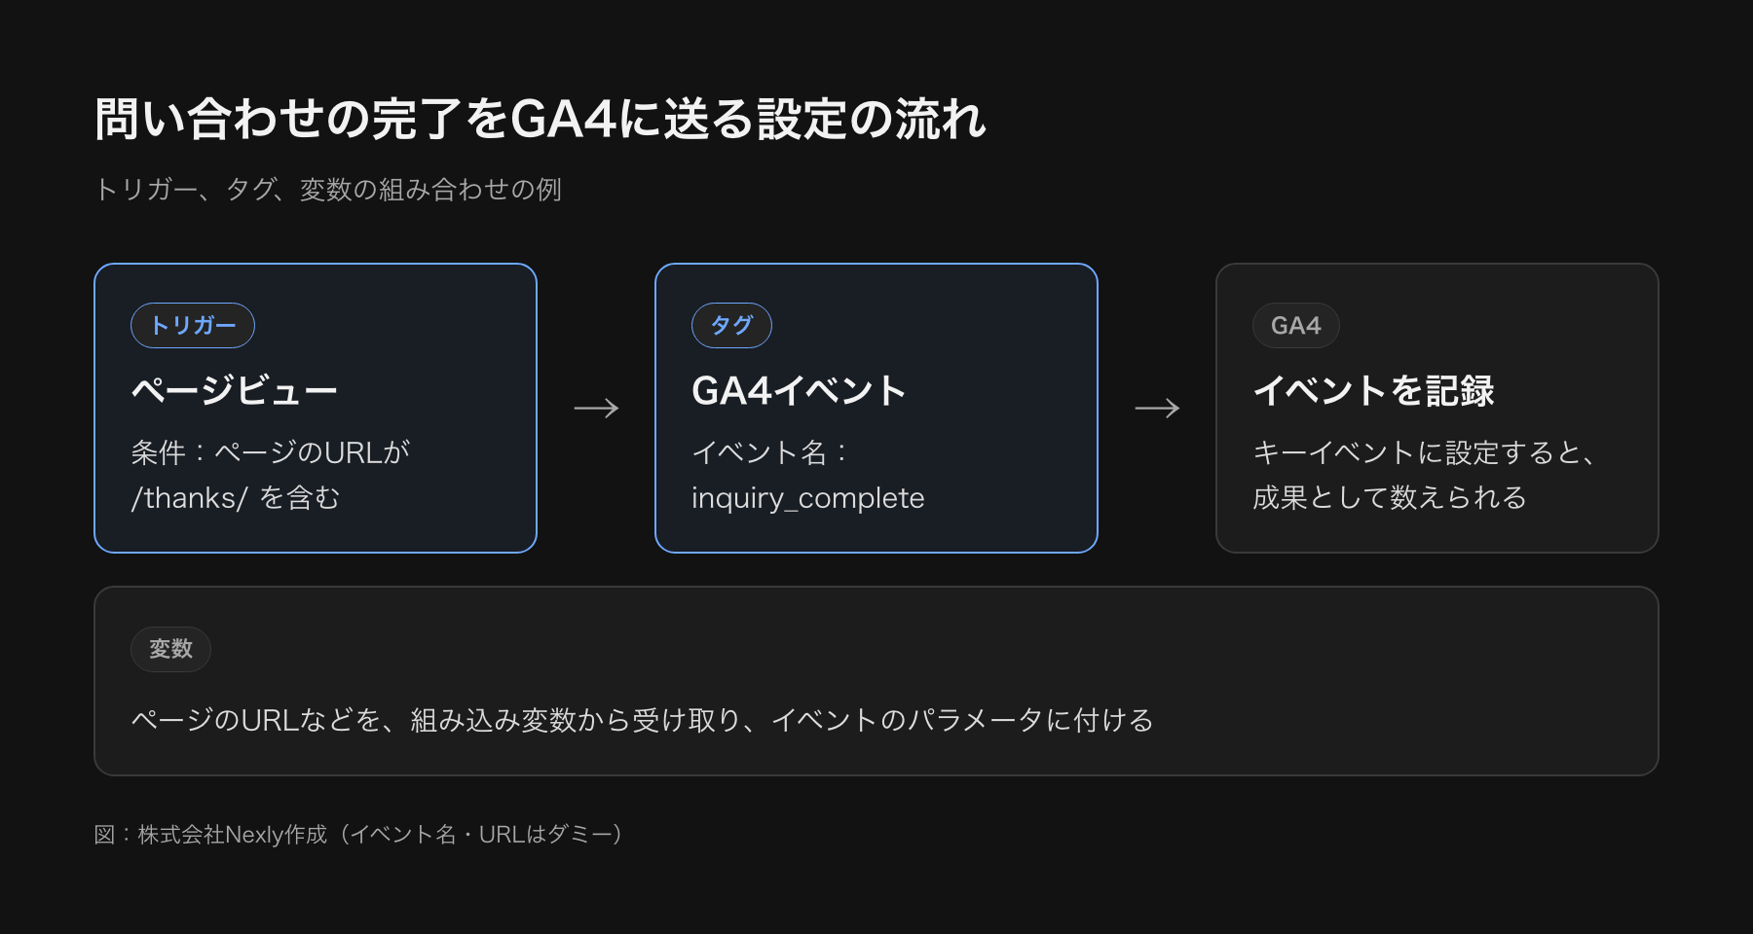1753x934 pixels.
Task: Click the ページビュー card heading
Action: point(235,391)
